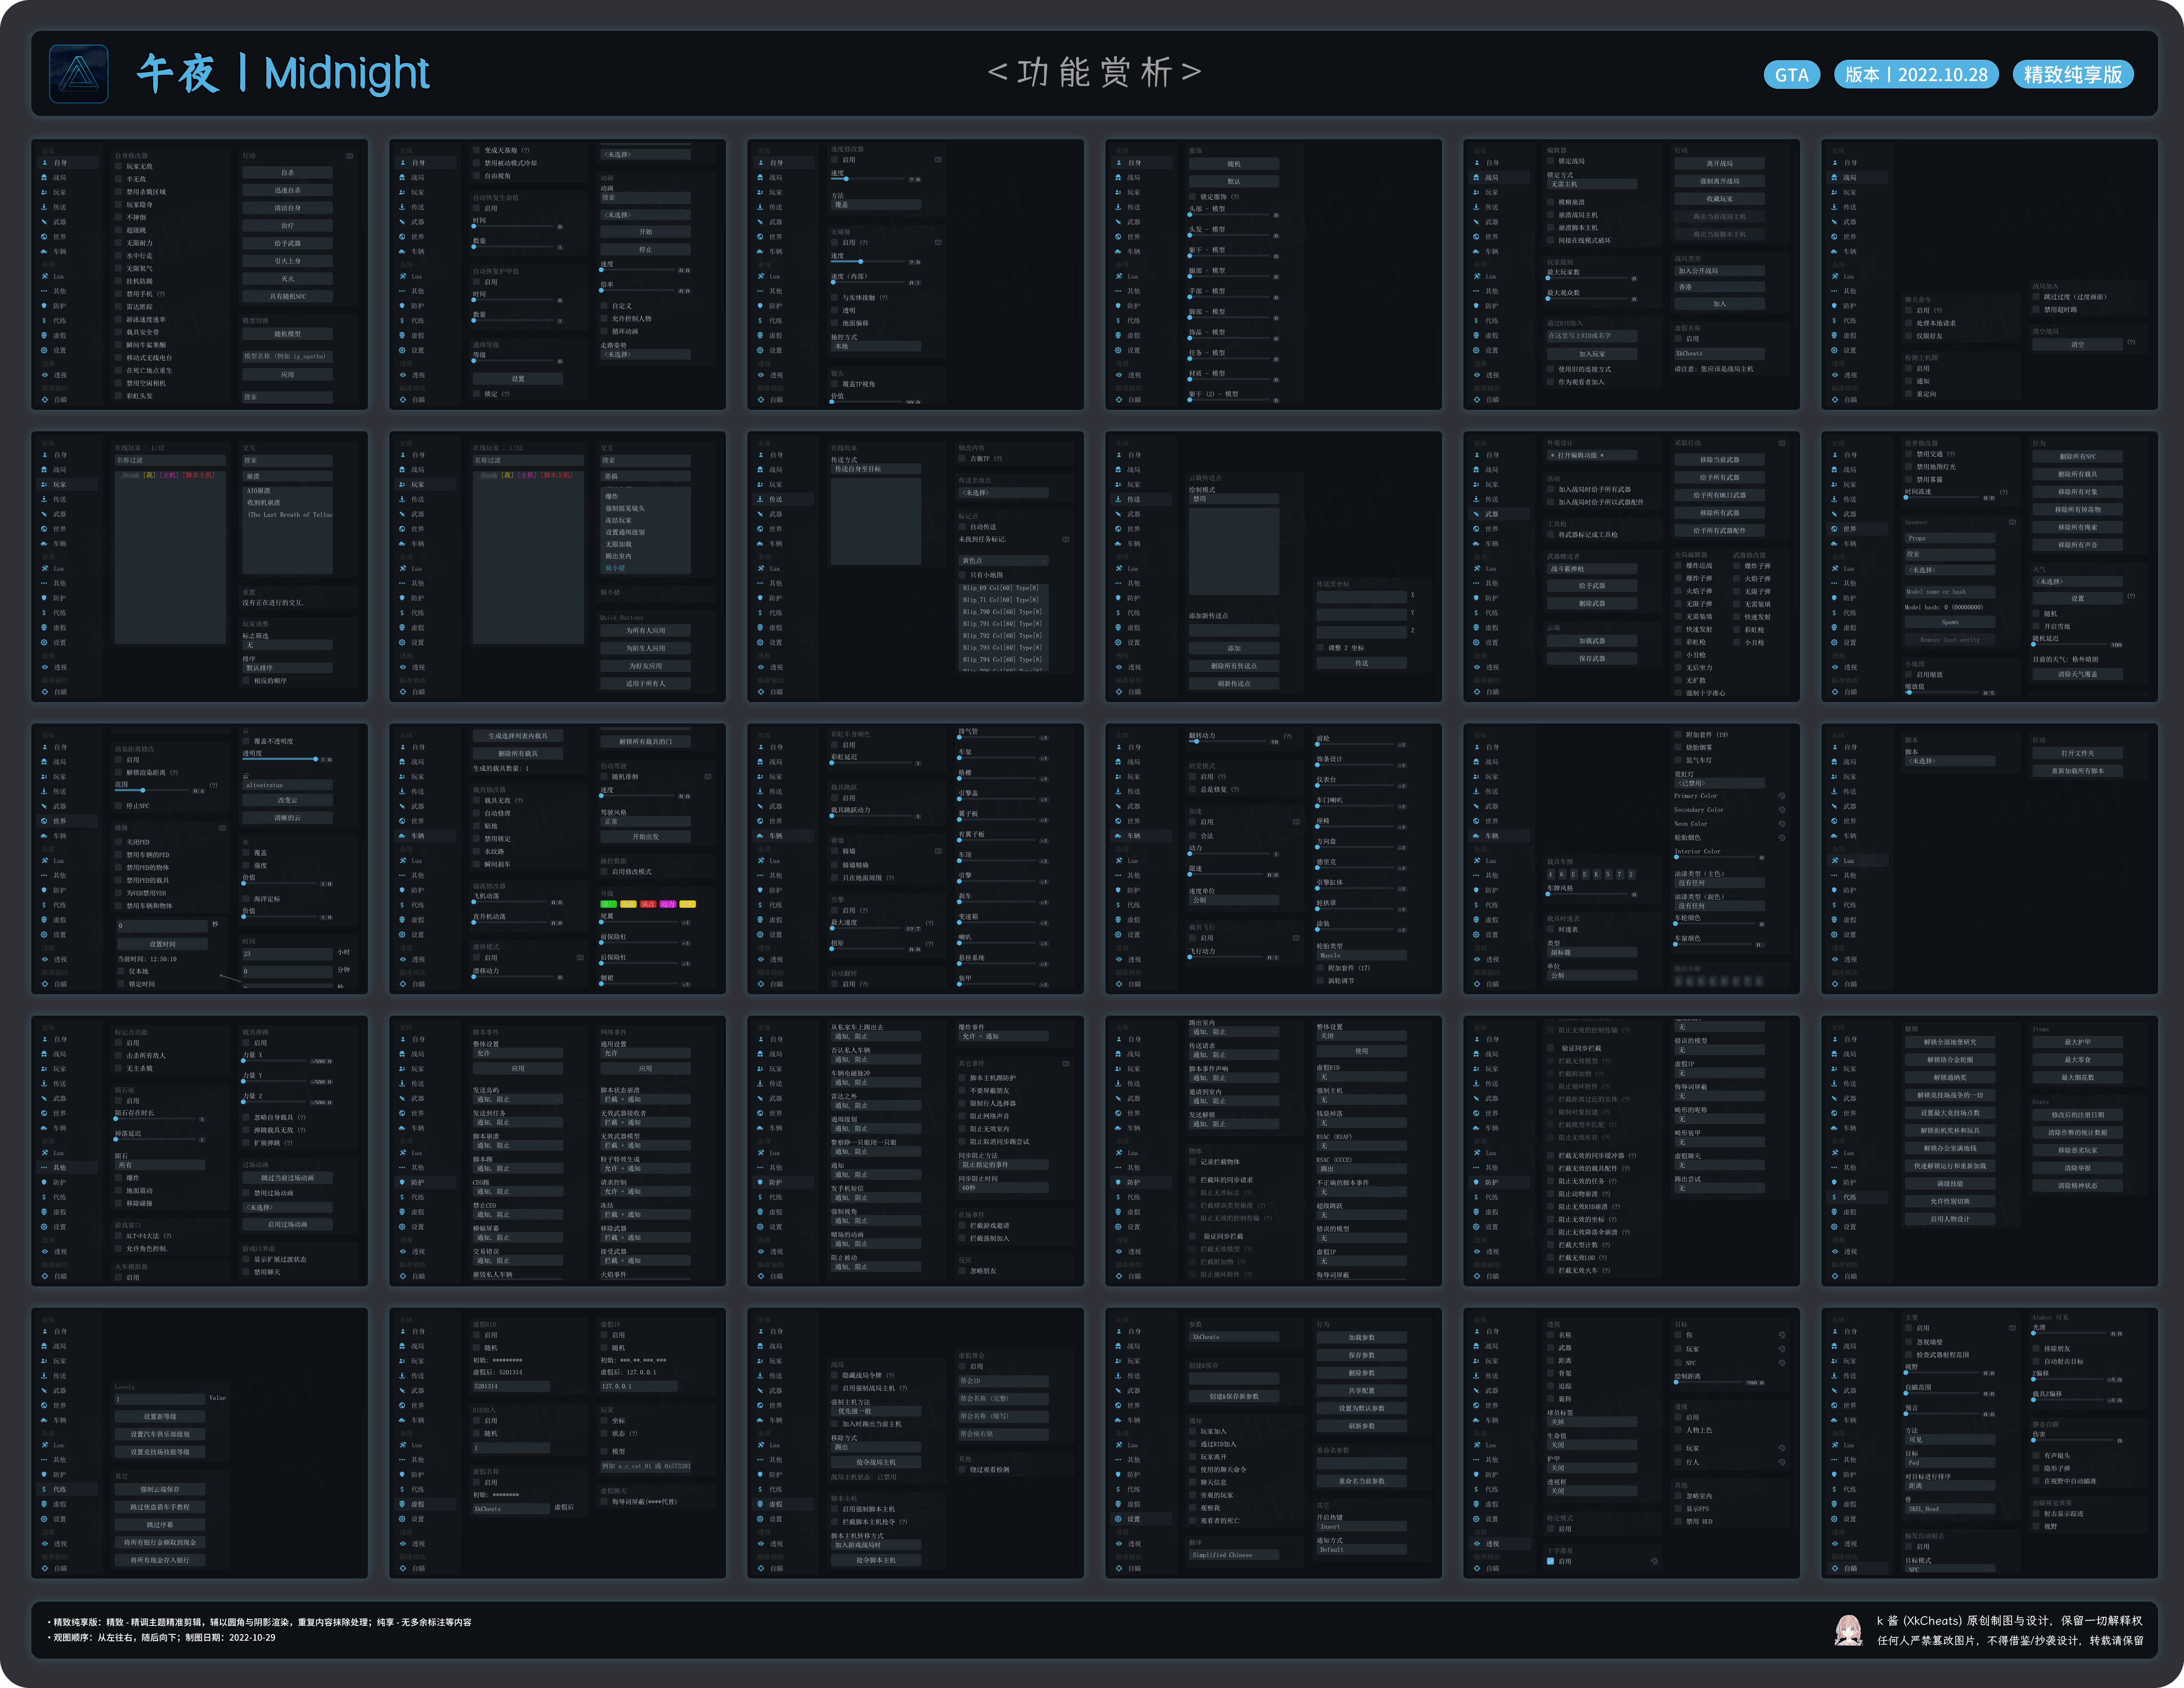Screen dimensions: 2184x1688
Task: Click 透视 eye icon in 服饰 panel sidebar
Action: tap(1119, 375)
